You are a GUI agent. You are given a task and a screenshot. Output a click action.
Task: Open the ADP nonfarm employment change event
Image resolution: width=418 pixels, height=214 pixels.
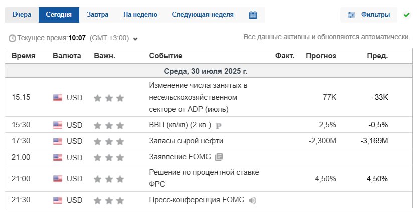click(x=198, y=97)
